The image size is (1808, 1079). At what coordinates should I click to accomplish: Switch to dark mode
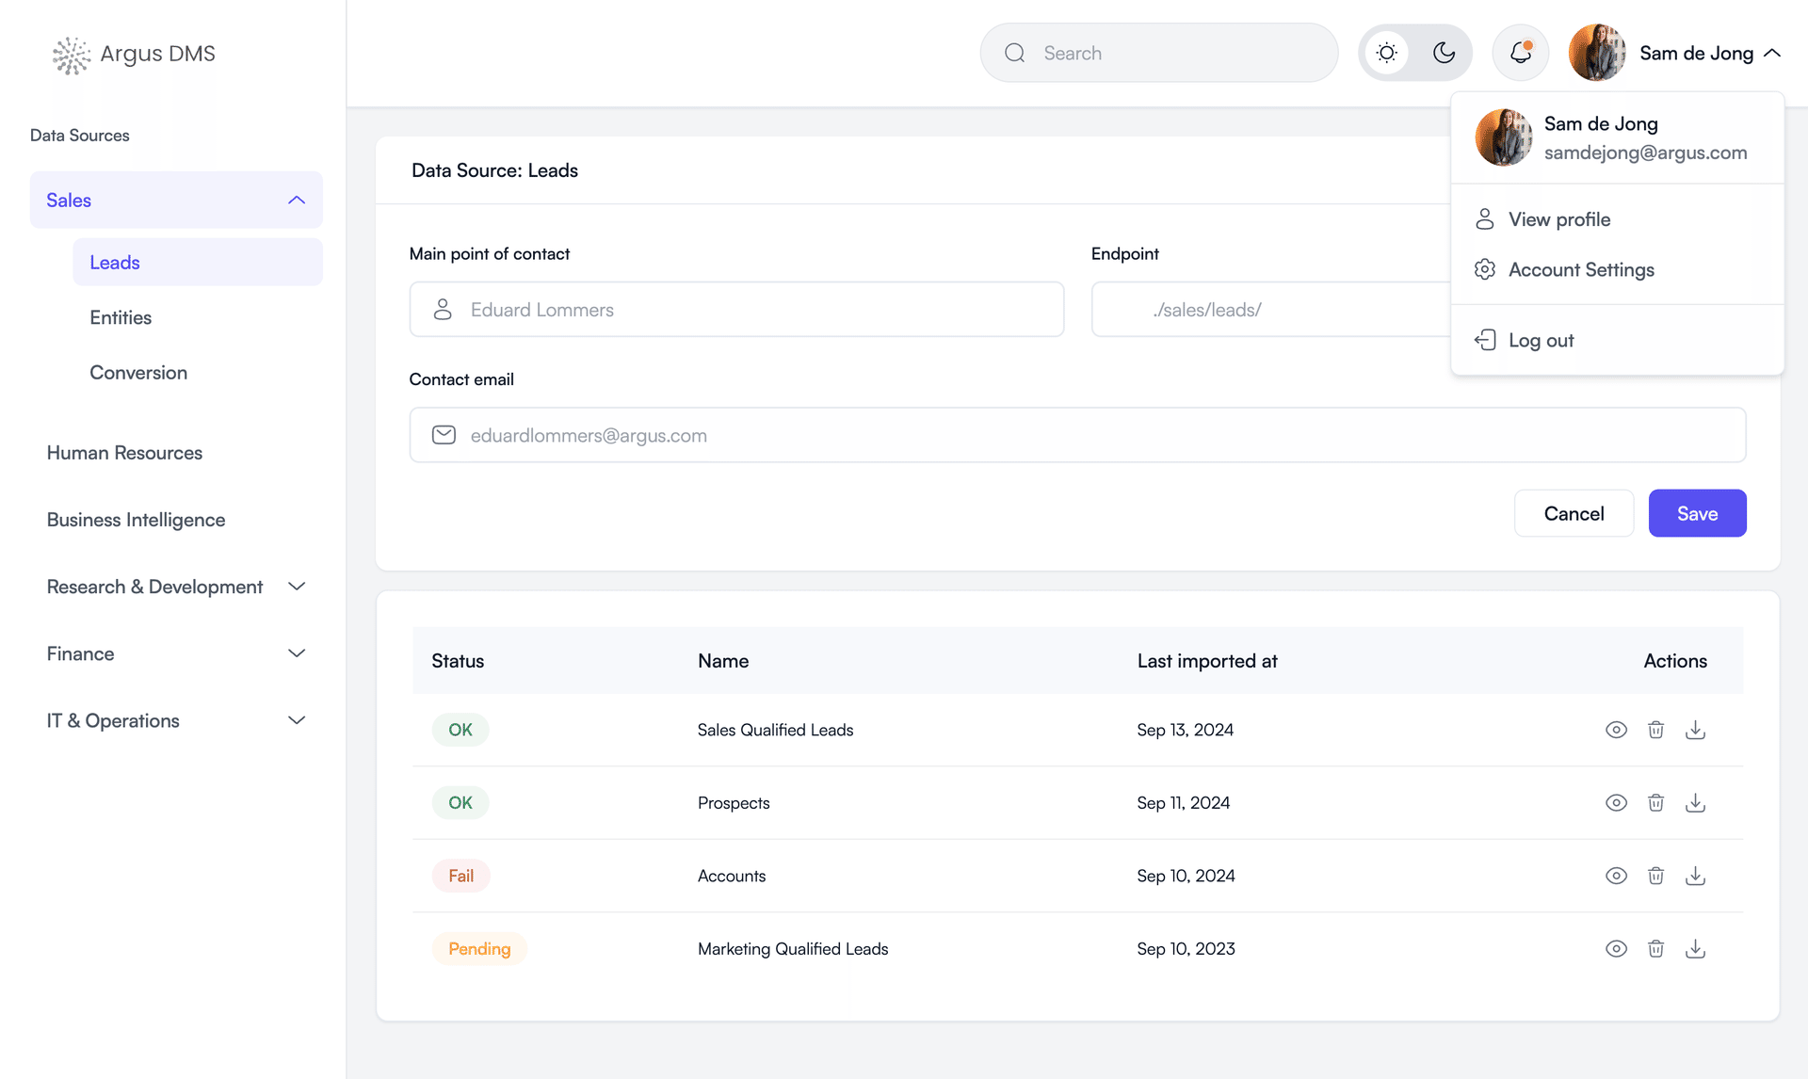click(1445, 53)
